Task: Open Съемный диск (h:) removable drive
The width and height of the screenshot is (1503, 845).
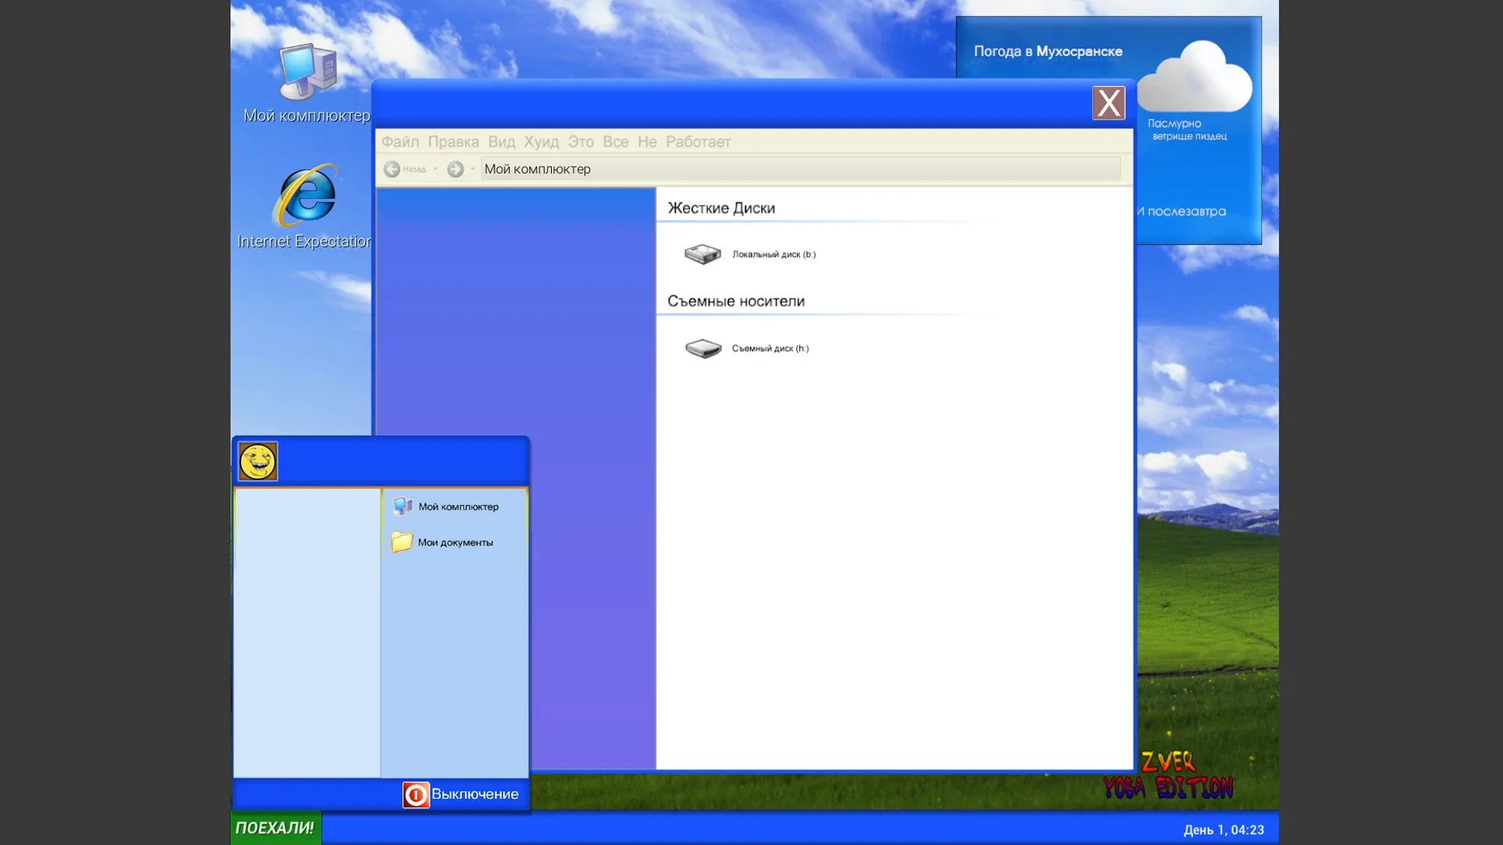Action: 702,348
